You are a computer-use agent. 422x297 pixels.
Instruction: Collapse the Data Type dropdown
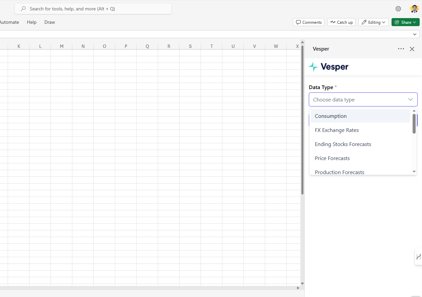[x=410, y=99]
